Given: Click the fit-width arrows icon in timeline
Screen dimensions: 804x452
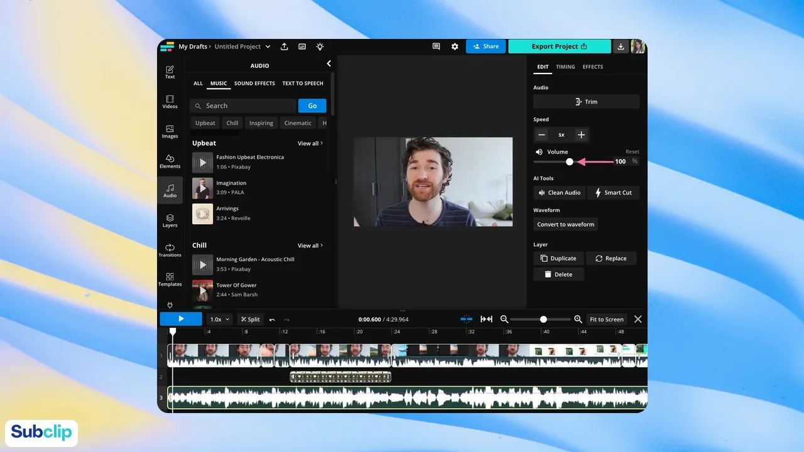Looking at the screenshot, I should (486, 319).
